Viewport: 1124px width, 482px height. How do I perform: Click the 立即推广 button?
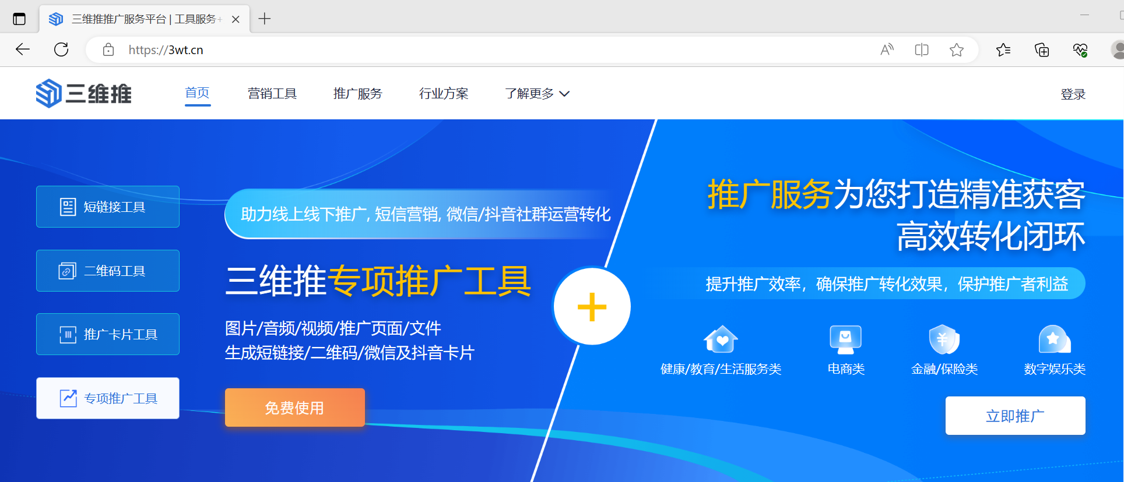1016,416
